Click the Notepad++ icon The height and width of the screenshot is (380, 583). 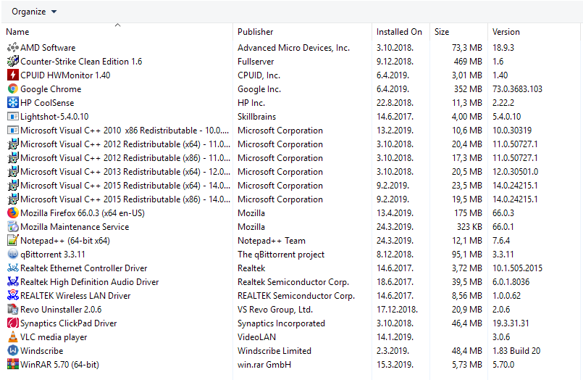[x=13, y=241]
